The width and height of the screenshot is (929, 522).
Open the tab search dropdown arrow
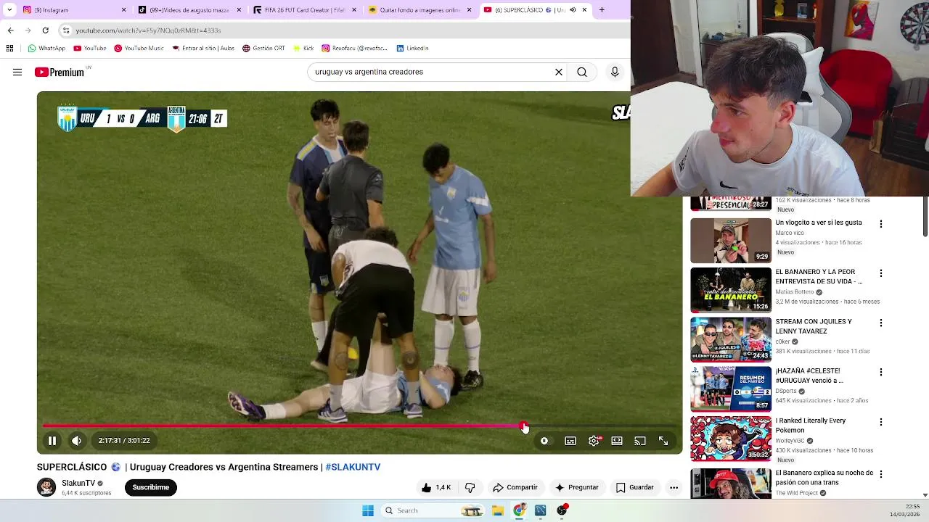pos(9,10)
